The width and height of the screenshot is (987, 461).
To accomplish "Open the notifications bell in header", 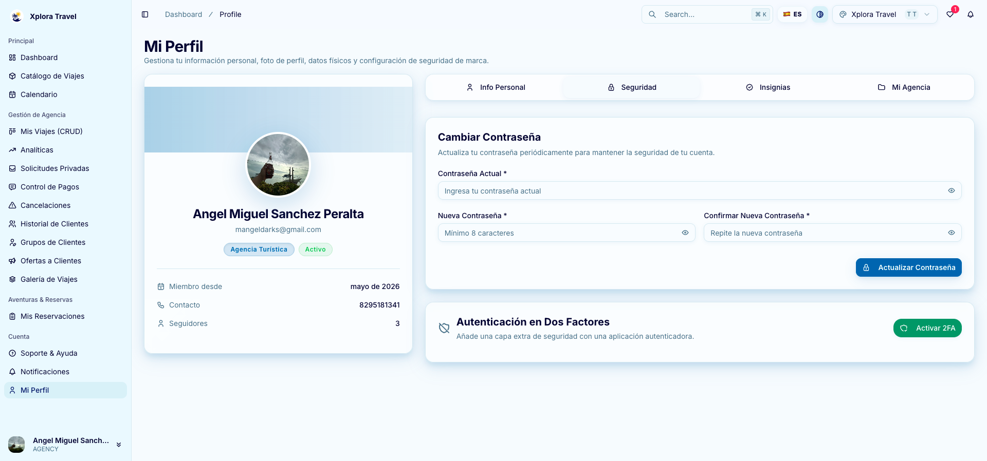I will click(971, 14).
